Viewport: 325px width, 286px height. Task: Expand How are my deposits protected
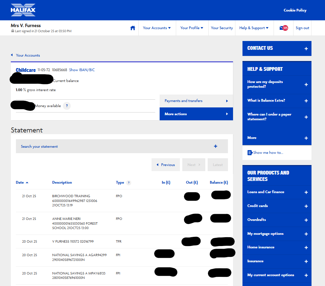click(306, 84)
